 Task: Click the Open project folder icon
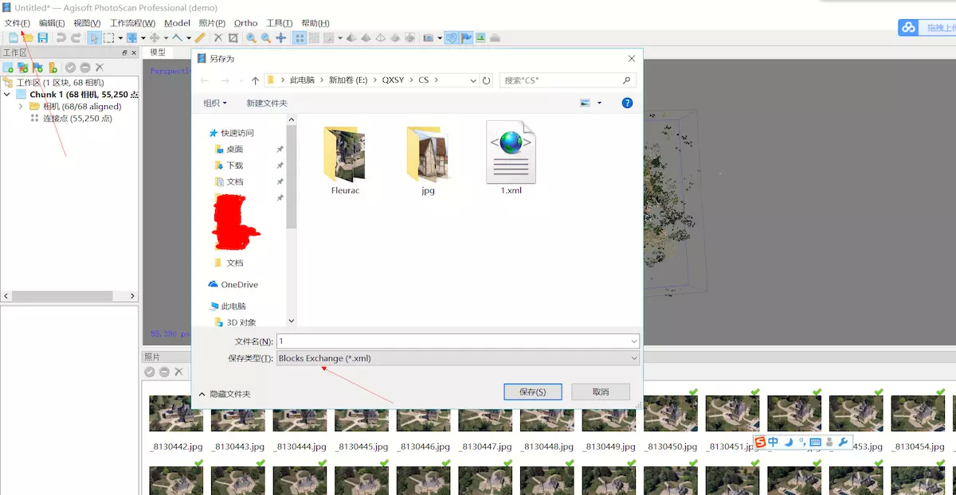click(28, 38)
